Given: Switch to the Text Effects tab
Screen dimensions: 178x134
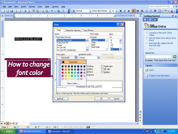Looking at the screenshot, I should pos(88,30).
